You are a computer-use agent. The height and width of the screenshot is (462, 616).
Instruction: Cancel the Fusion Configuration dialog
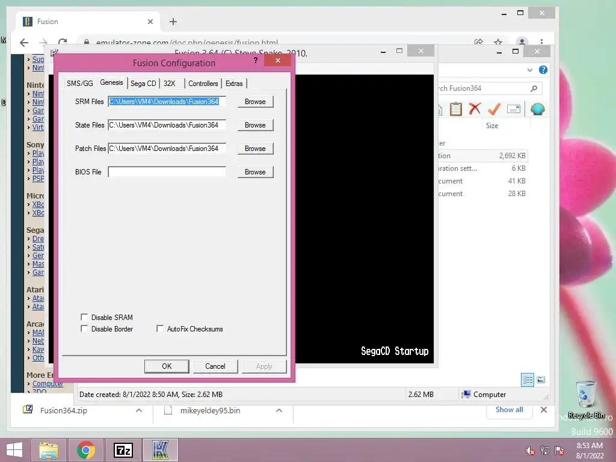[x=215, y=366]
